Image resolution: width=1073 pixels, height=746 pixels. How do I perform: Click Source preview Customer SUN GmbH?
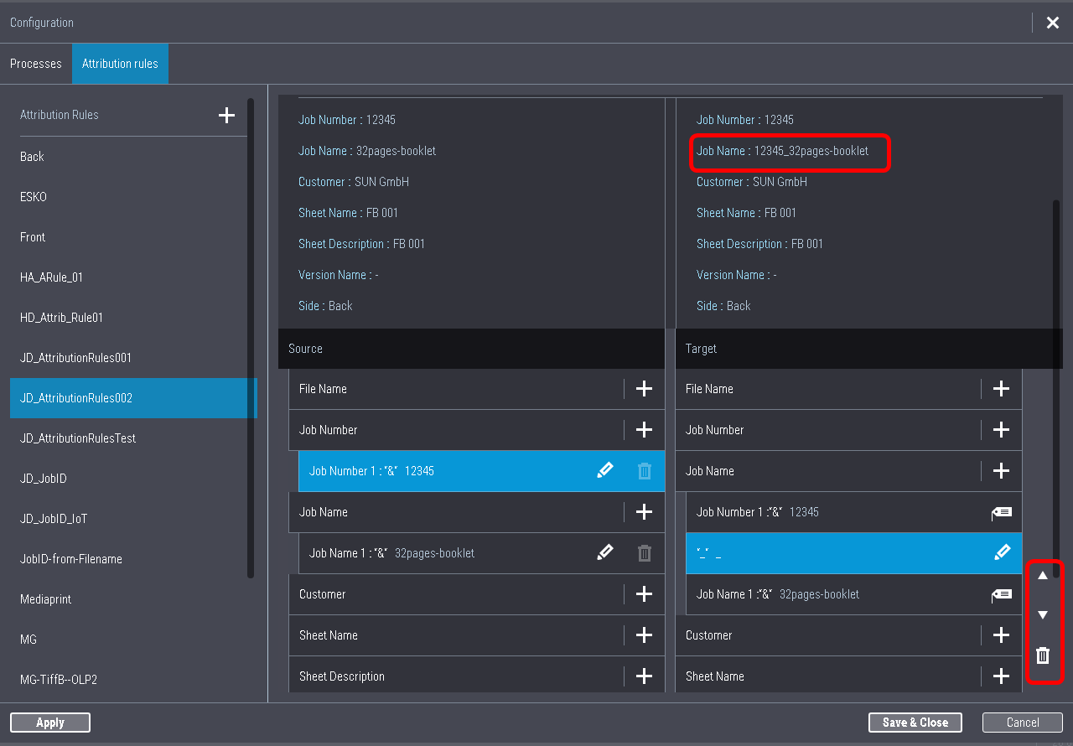(354, 182)
